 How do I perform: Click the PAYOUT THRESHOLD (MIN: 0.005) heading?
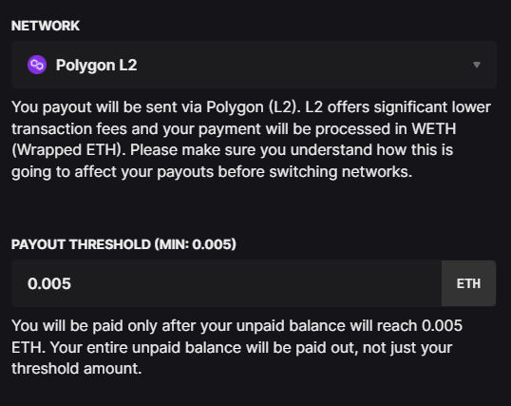coord(123,244)
